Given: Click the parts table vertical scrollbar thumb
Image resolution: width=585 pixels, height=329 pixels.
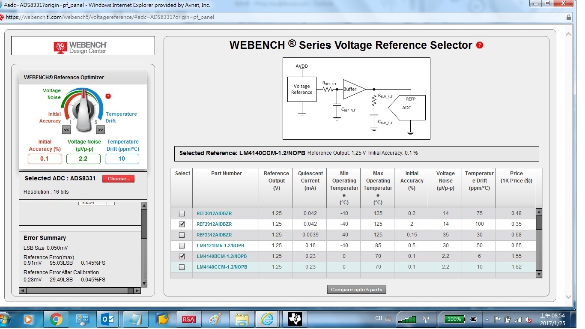Looking at the screenshot, I should (x=539, y=223).
